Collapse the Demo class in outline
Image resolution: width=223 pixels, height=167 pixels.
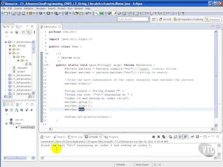click(7, 123)
